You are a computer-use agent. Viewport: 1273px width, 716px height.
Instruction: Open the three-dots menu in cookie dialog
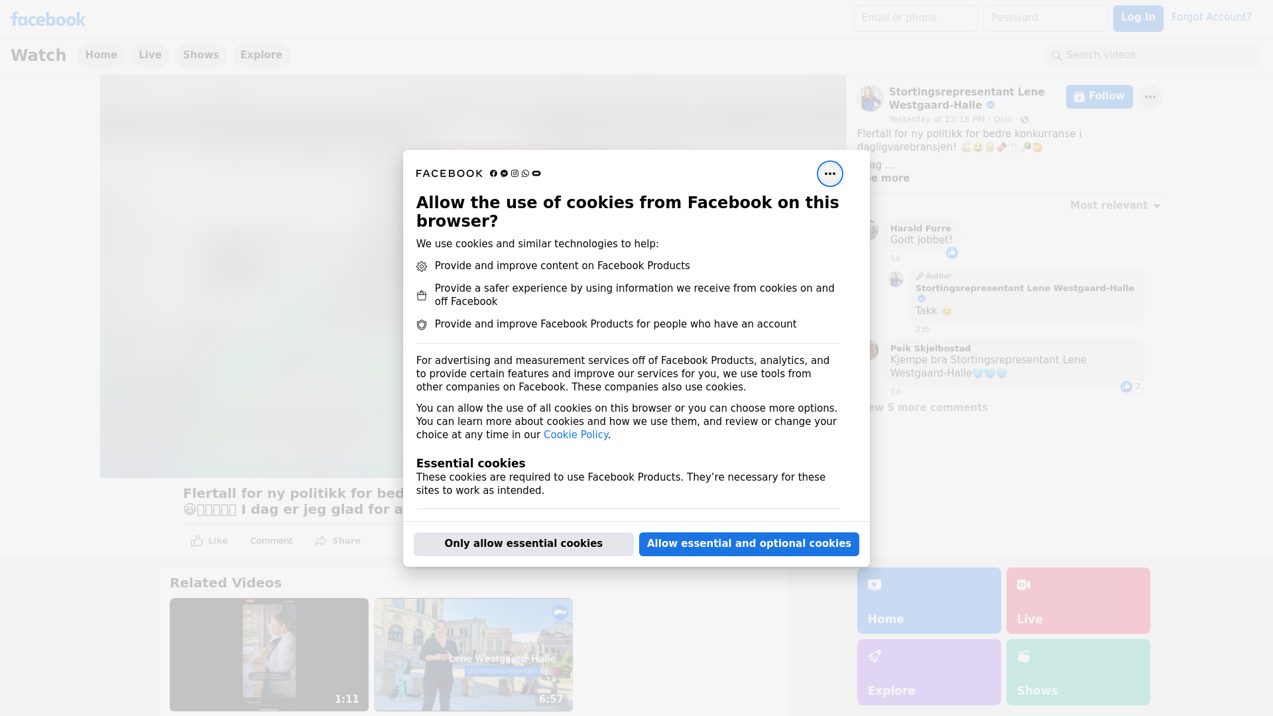click(x=829, y=174)
